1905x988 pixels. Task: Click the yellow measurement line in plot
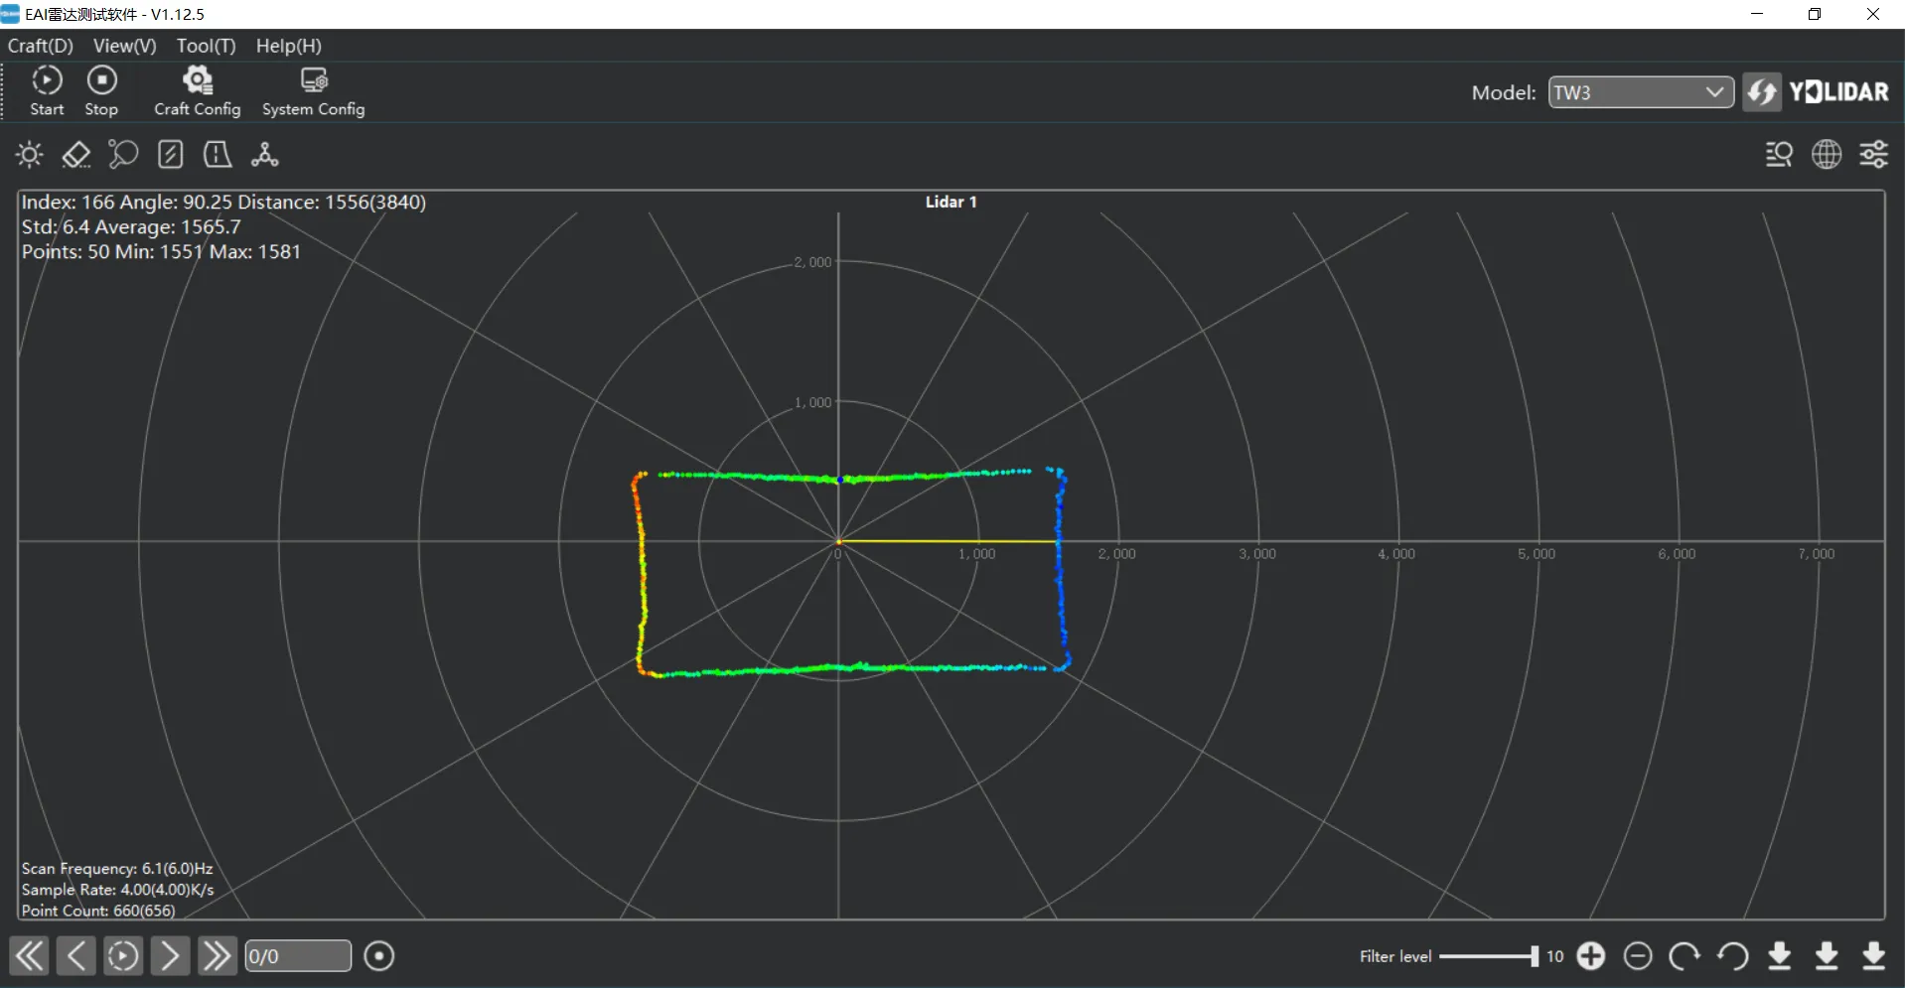pos(948,541)
